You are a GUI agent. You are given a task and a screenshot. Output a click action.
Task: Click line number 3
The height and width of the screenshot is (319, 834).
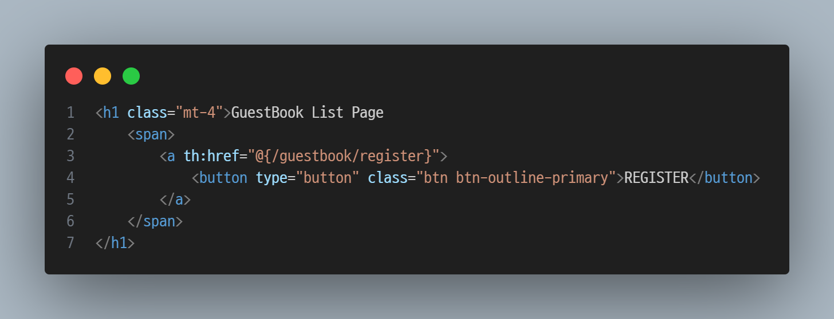coord(70,156)
